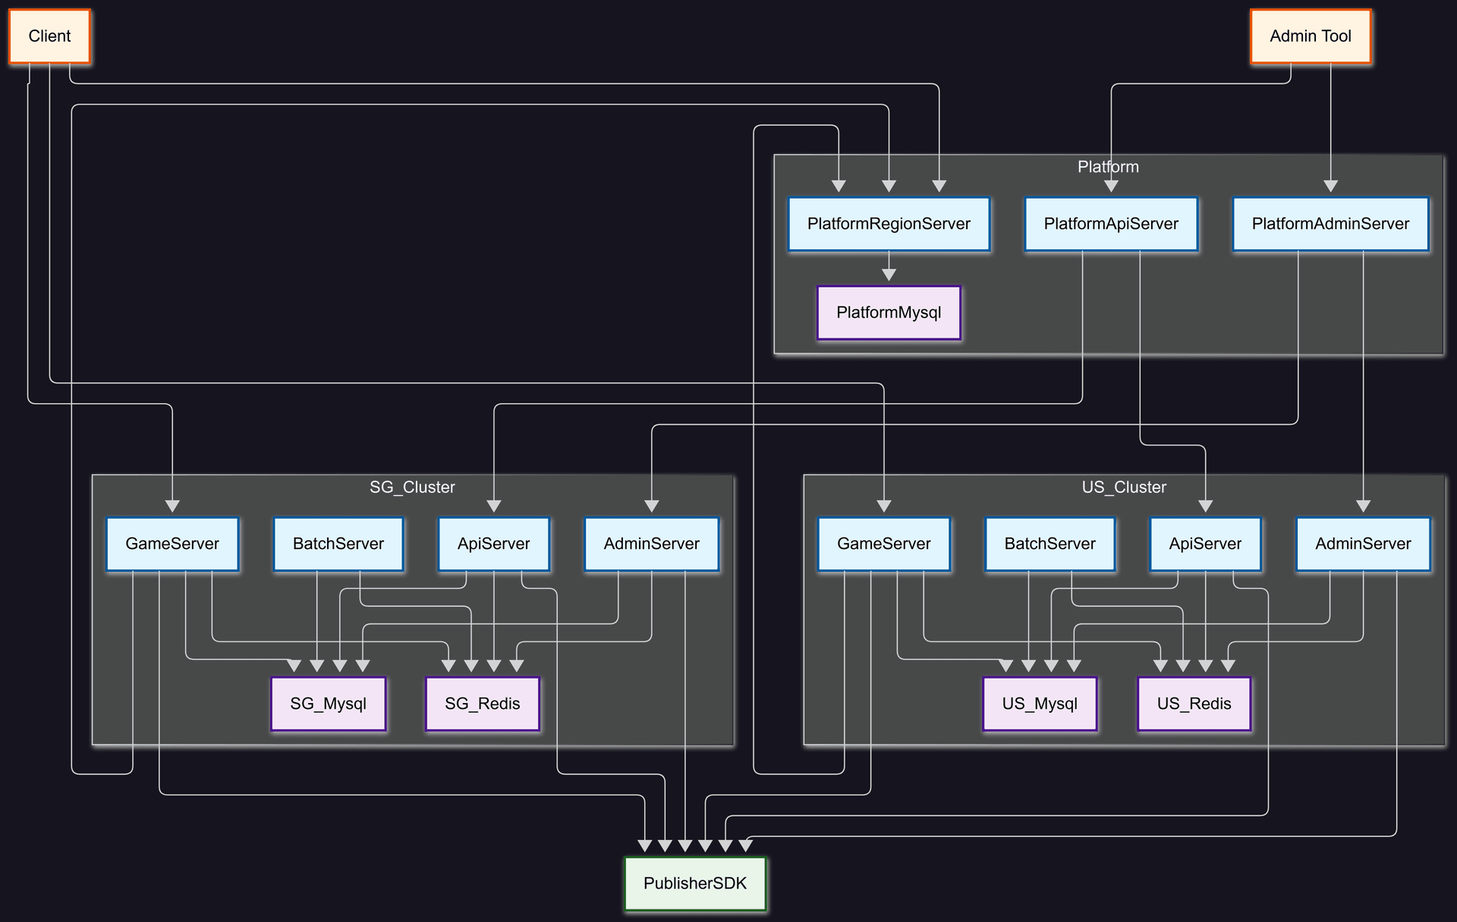The image size is (1457, 922).
Task: Click the US_Redis node
Action: [x=1194, y=704]
